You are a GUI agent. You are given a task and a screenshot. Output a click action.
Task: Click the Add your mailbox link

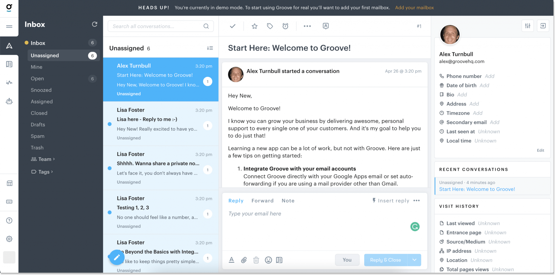(414, 7)
